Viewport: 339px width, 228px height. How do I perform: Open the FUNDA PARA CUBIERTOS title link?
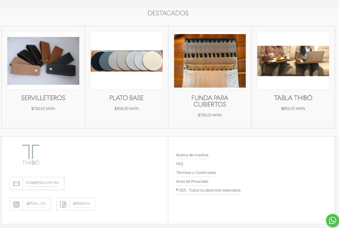coord(210,101)
